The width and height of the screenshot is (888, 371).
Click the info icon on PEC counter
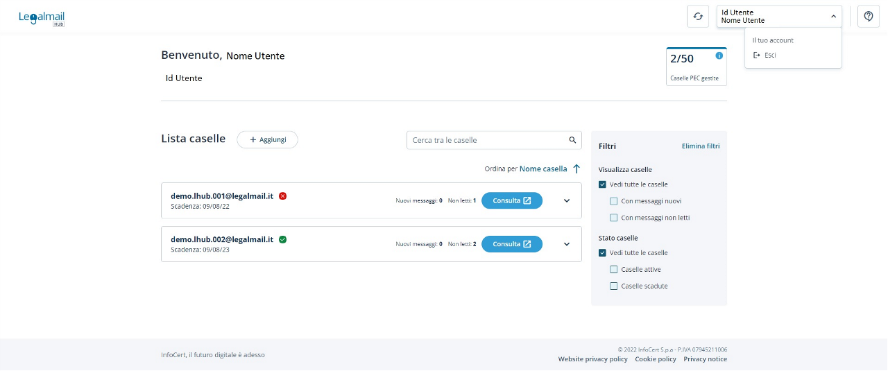coord(719,55)
